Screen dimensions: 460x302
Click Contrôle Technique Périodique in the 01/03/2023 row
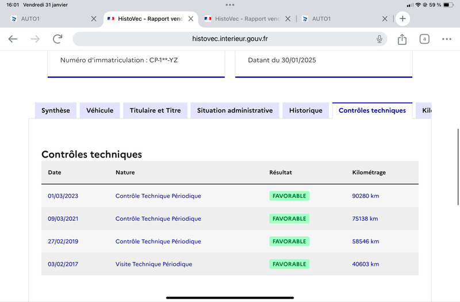[x=158, y=196]
